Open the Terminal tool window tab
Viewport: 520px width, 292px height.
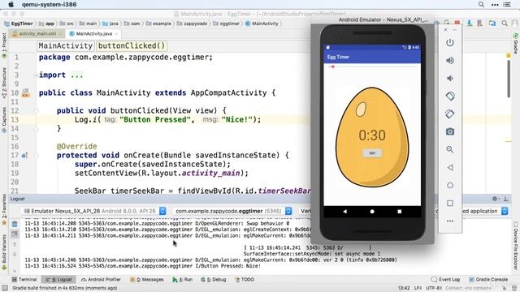[24, 279]
